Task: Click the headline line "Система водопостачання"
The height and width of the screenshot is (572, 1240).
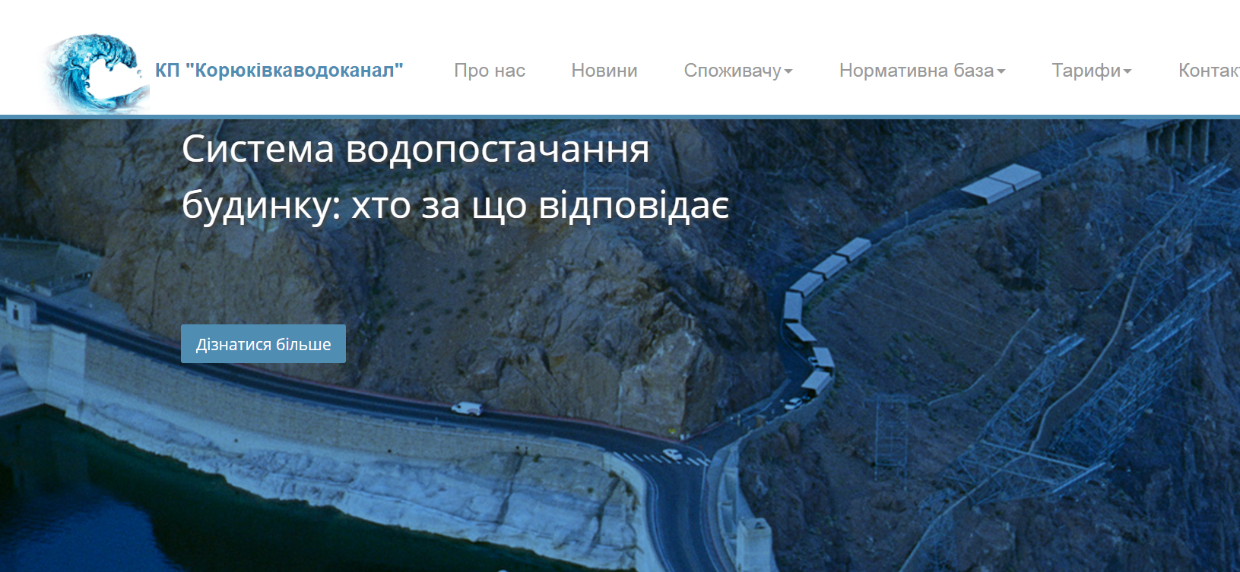Action: point(415,149)
